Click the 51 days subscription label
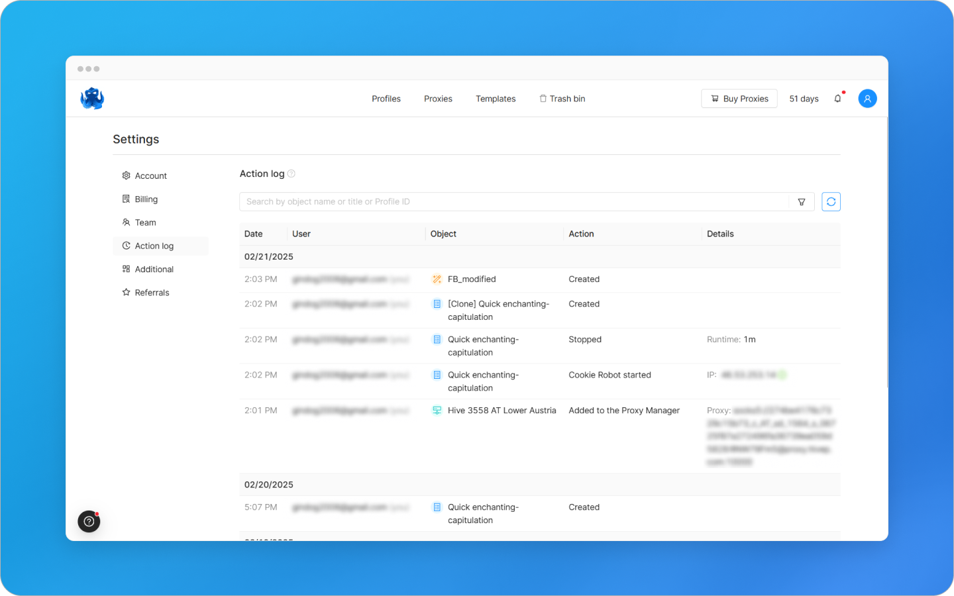This screenshot has width=954, height=596. pos(804,98)
